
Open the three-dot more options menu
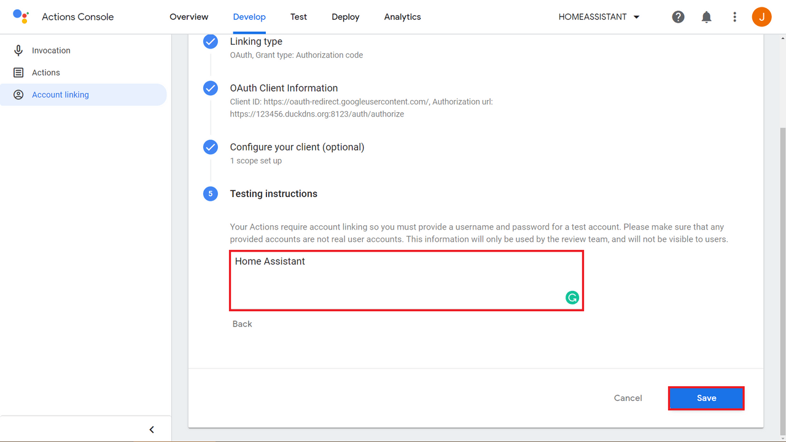tap(734, 17)
